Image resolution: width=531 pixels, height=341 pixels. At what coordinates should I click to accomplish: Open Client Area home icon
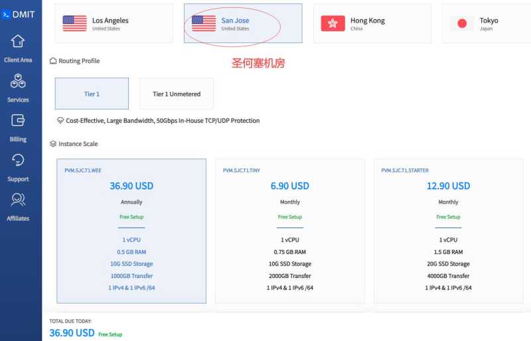click(18, 41)
